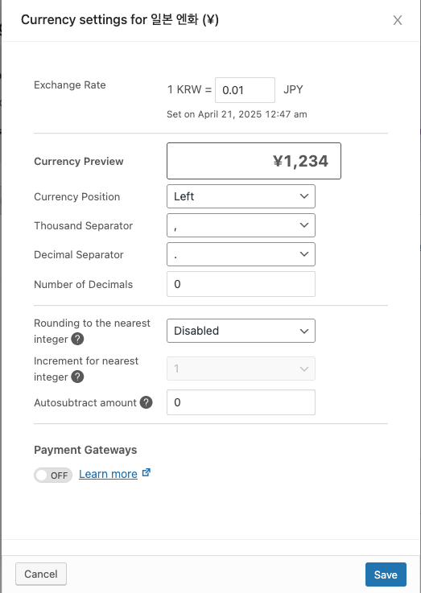
Task: Open the Currency Position dropdown
Action: pos(241,196)
